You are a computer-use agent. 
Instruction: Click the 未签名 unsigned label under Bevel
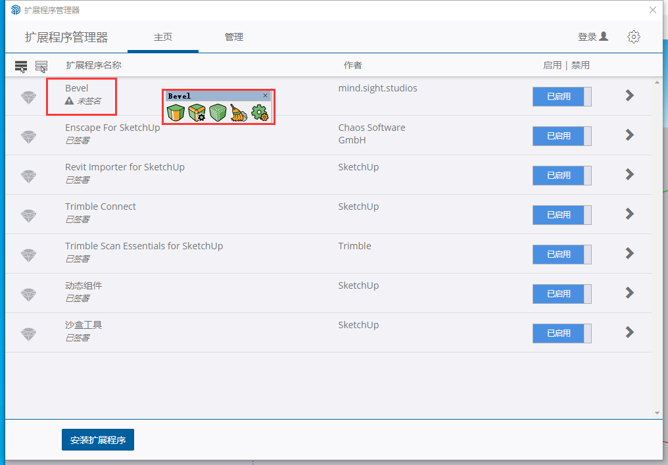[89, 101]
